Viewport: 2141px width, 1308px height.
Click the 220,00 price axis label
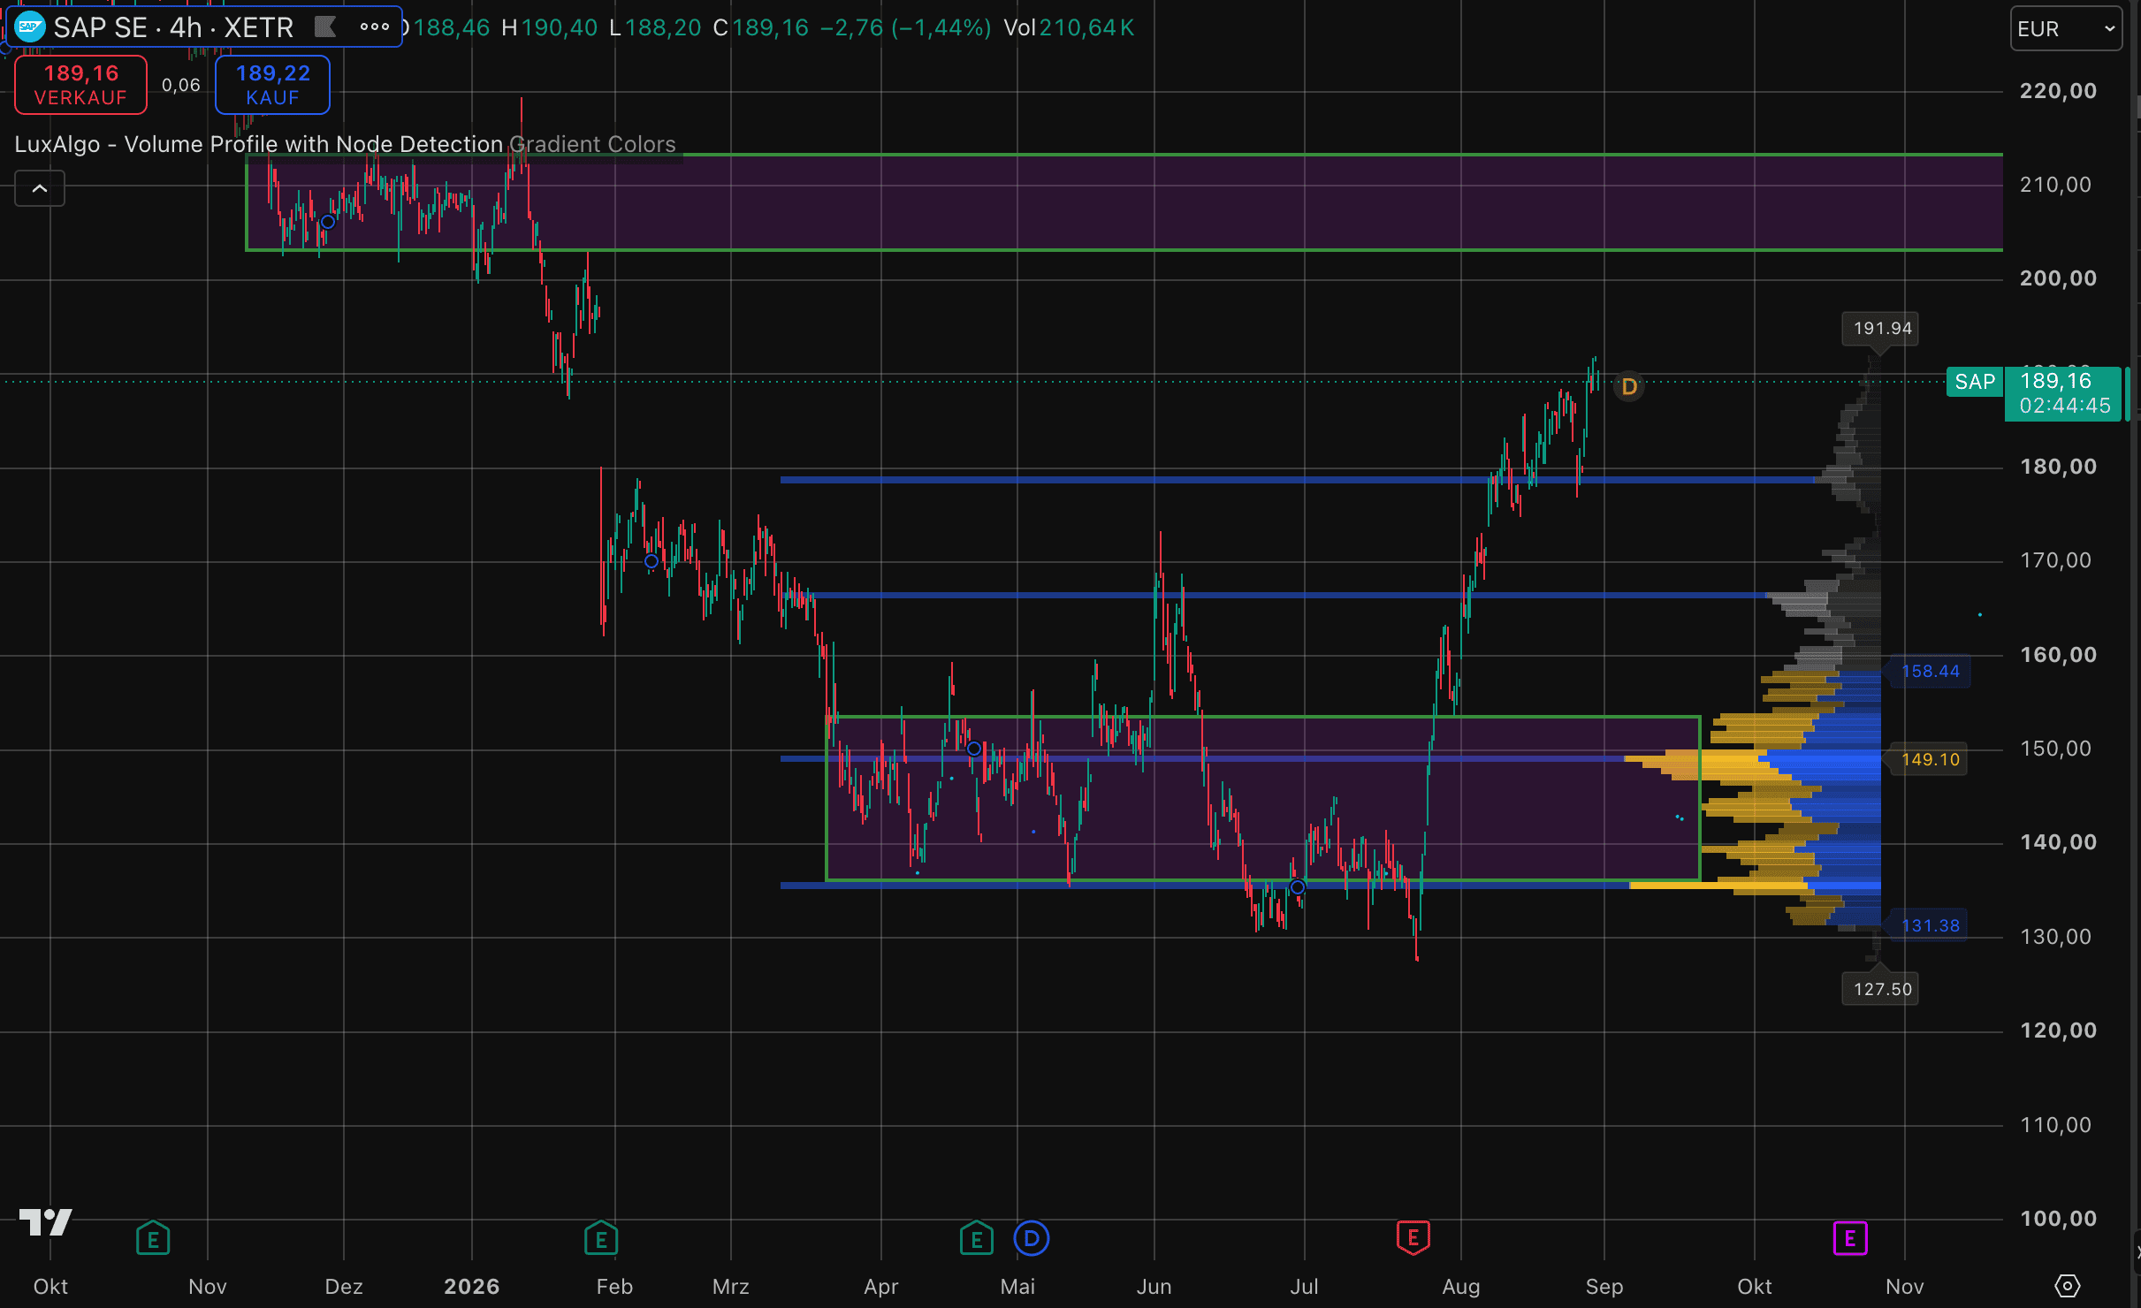(x=2058, y=91)
